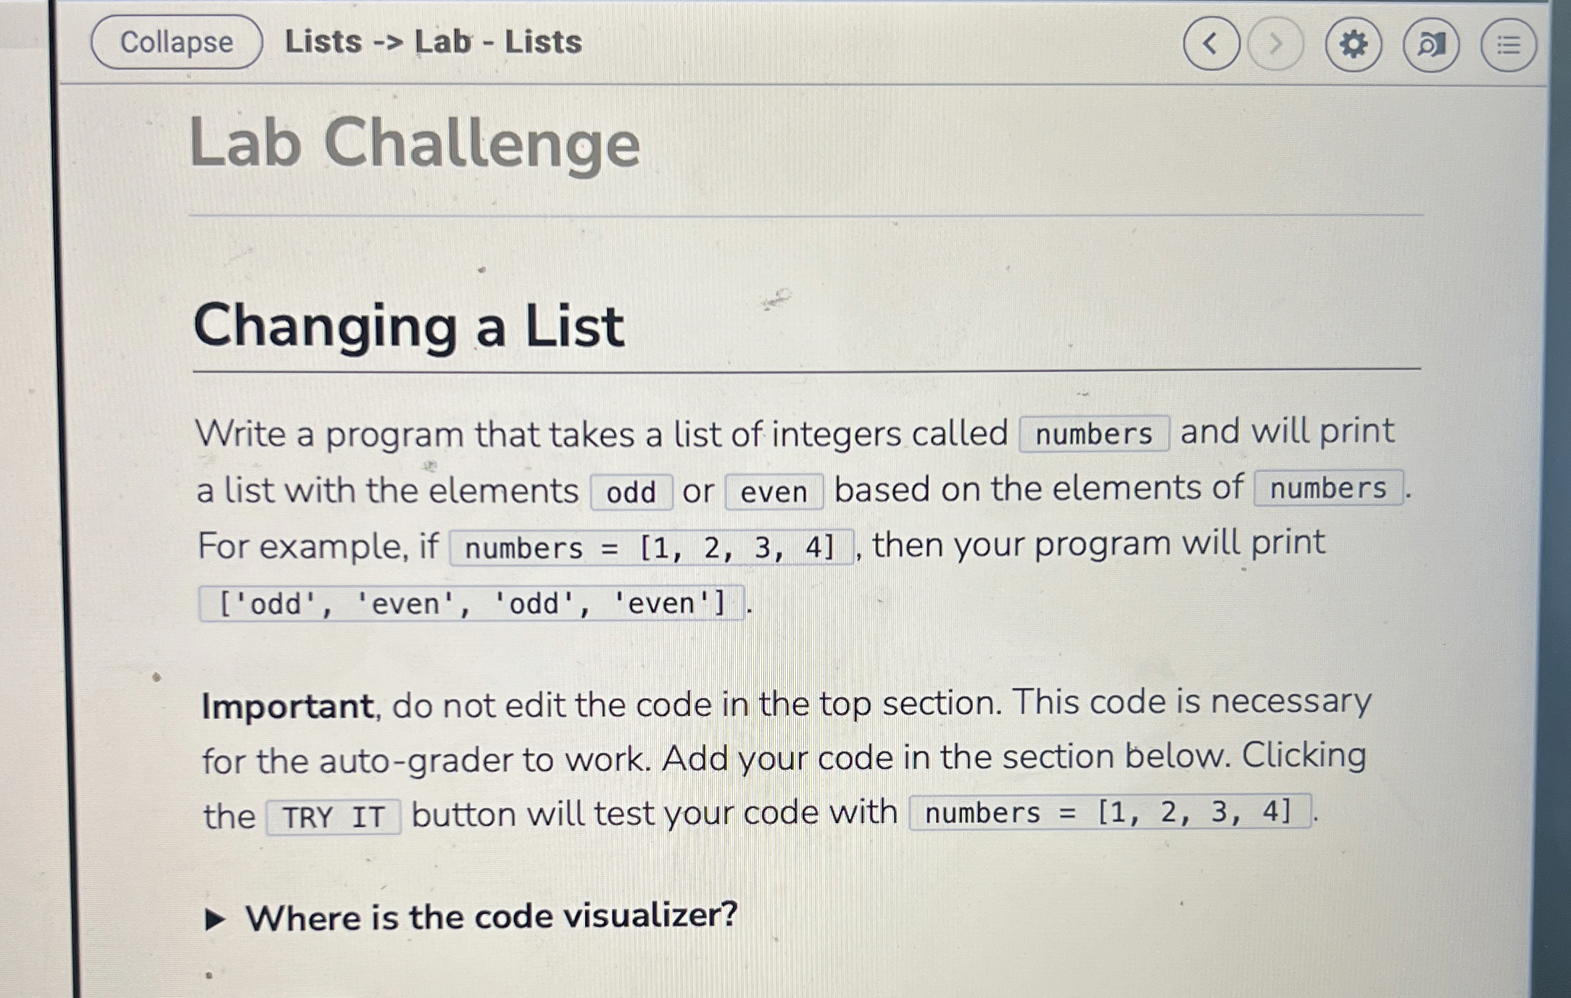Click the 'numbers = [1, 2, 3, 4]' snippet

coord(651,548)
